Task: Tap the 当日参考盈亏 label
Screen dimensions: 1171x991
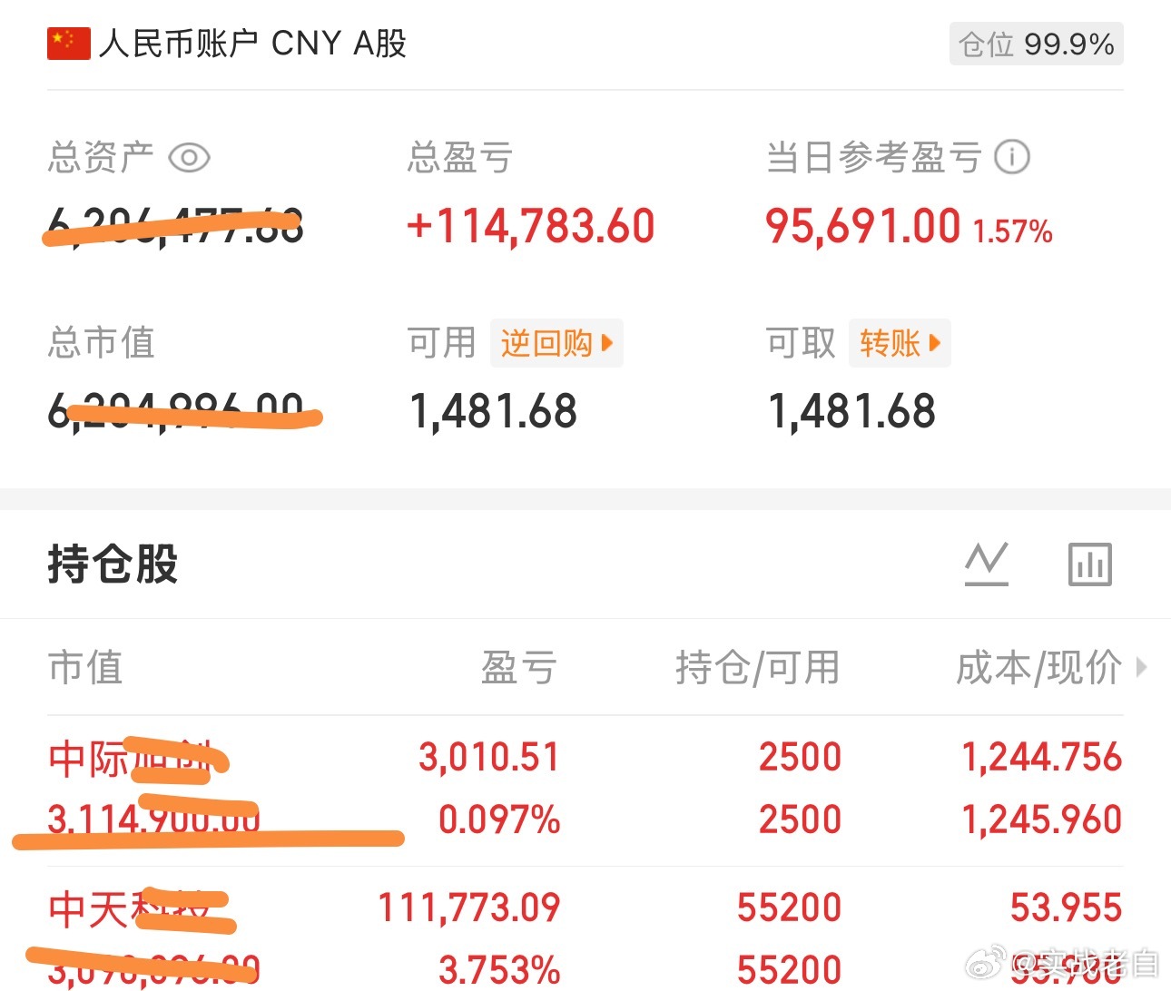Action: coord(873,158)
